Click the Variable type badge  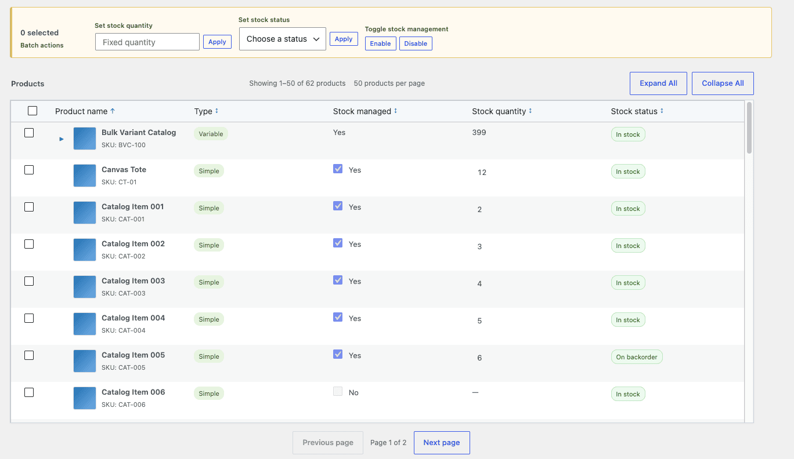pos(211,134)
